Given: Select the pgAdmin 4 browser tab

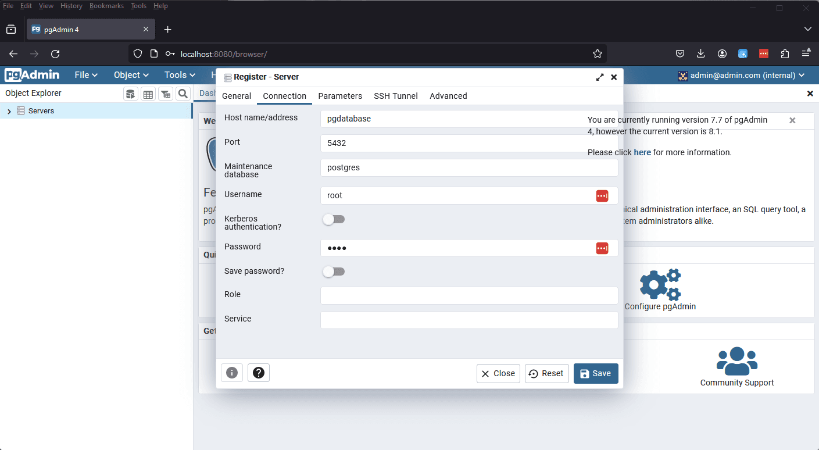Looking at the screenshot, I should point(91,29).
